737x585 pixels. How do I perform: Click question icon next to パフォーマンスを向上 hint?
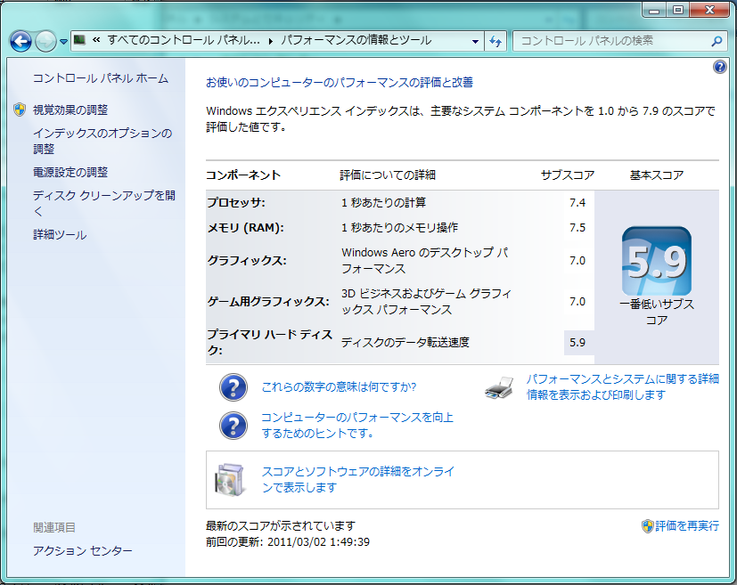click(233, 426)
